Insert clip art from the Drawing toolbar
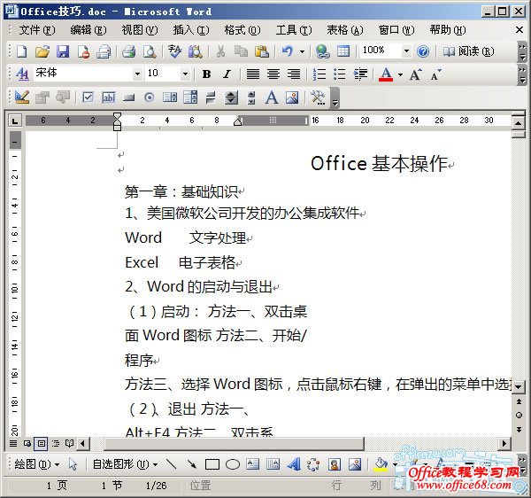The image size is (531, 498). [x=335, y=464]
